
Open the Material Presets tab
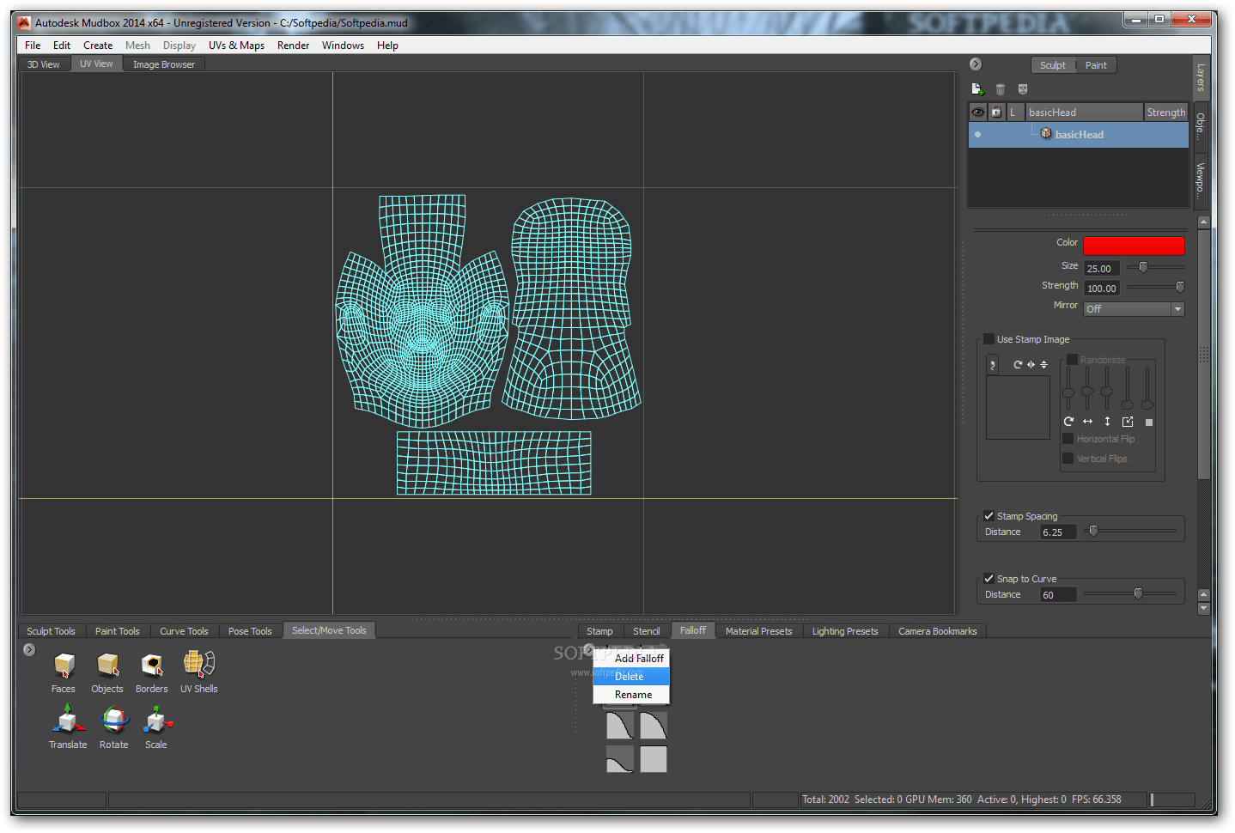[x=759, y=631]
